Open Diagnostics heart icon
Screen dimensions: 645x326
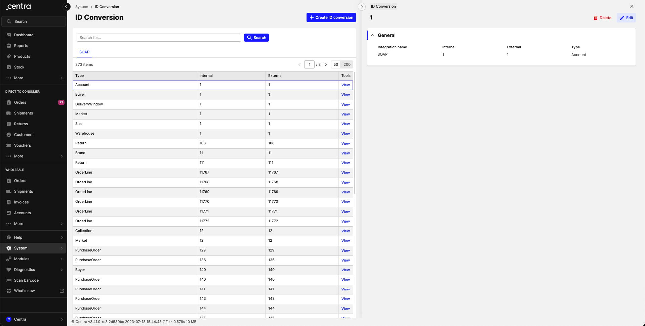[9, 270]
